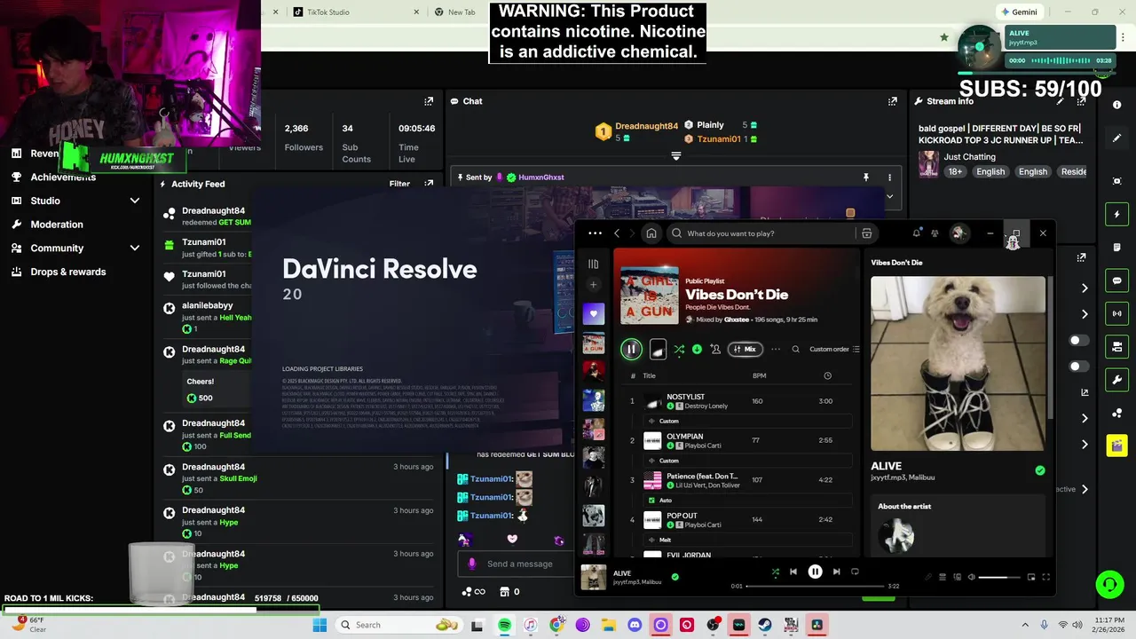Viewport: 1136px width, 639px height.
Task: Open the pinned message three-dot options menu
Action: (889, 177)
